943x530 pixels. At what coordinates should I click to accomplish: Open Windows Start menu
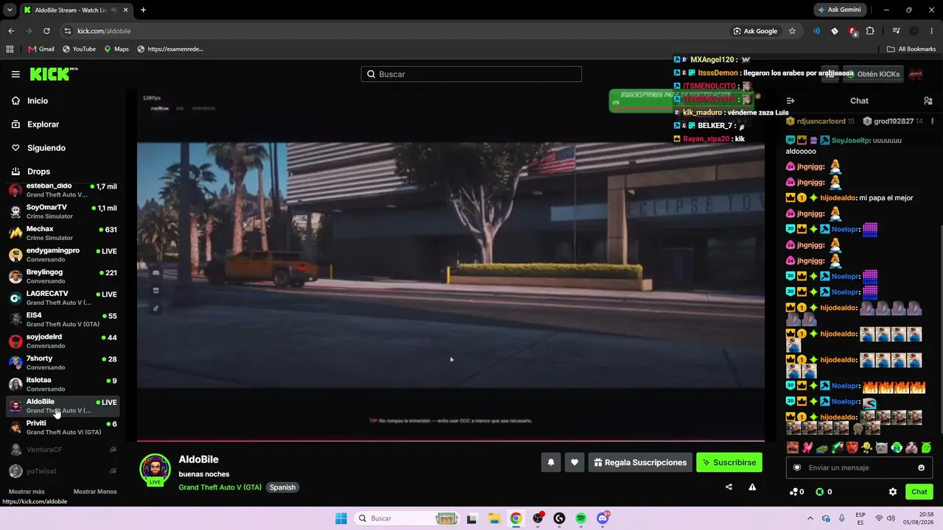pyautogui.click(x=341, y=518)
